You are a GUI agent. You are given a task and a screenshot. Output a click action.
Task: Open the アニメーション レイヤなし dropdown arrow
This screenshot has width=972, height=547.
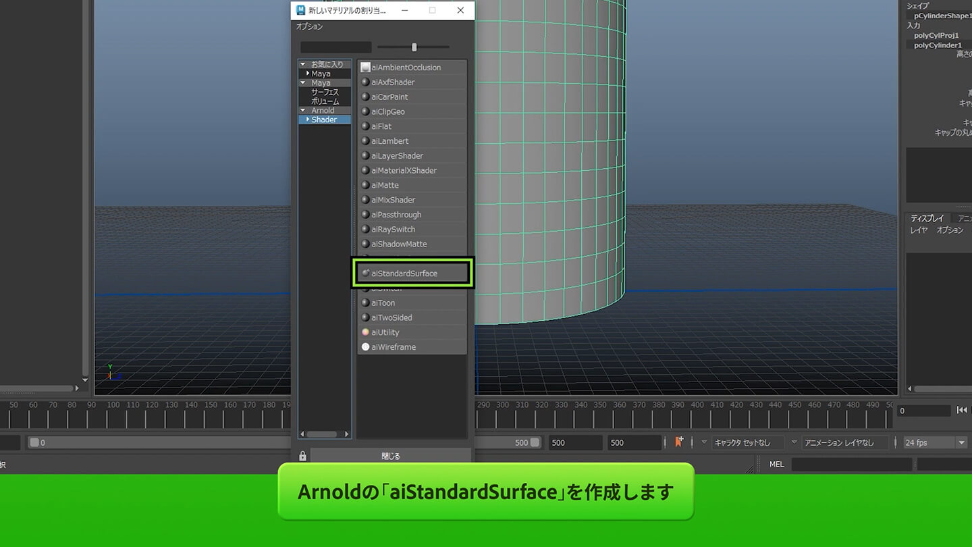[794, 443]
